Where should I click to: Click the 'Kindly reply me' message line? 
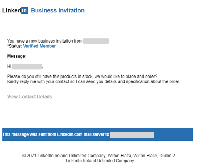[94, 81]
